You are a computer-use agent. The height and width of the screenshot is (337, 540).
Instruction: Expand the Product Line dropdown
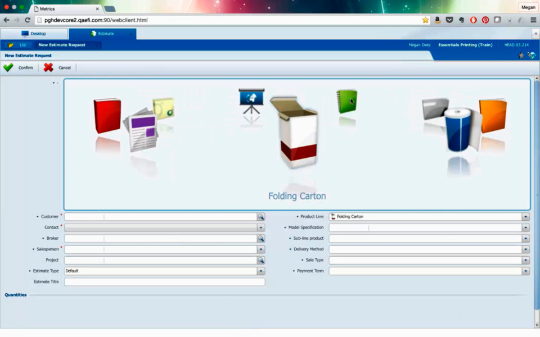525,217
